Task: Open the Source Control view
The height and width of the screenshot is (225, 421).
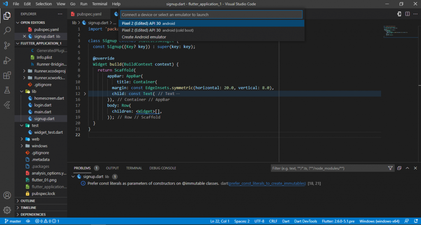Action: [x=7, y=45]
